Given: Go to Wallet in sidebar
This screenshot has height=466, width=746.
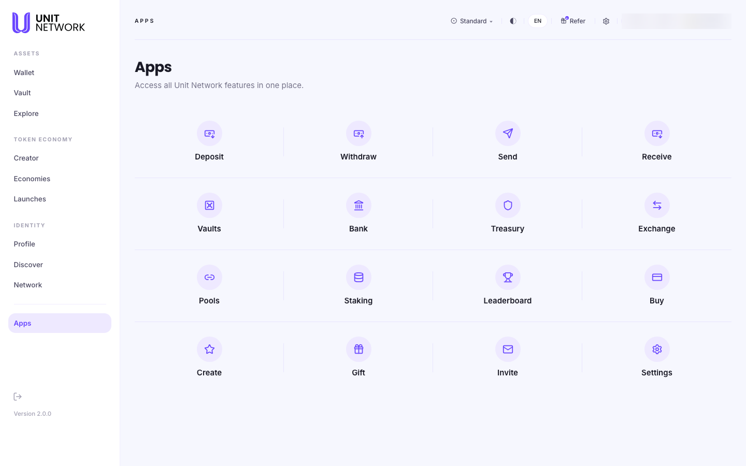Looking at the screenshot, I should (x=24, y=72).
